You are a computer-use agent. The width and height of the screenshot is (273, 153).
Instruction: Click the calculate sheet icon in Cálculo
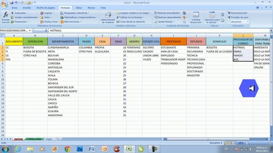[222, 20]
